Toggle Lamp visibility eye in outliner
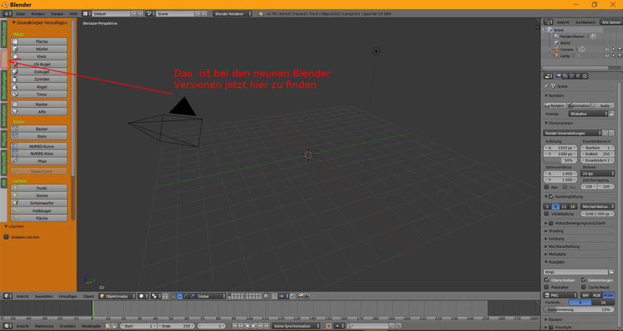This screenshot has width=623, height=331. click(x=607, y=56)
